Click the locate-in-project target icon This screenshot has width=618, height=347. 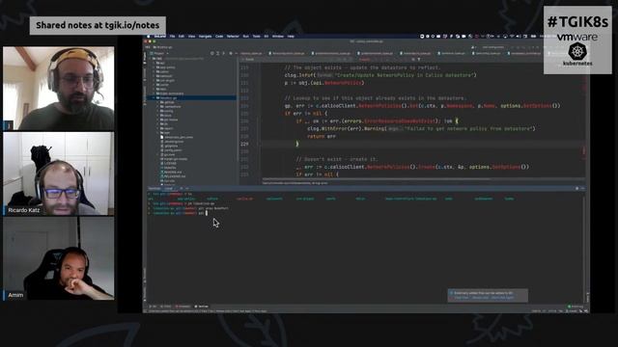[212, 53]
